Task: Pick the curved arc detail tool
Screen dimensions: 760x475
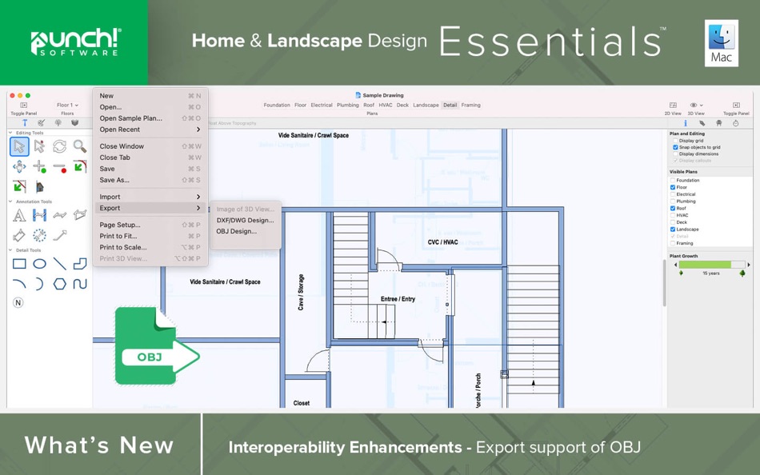Action: (19, 284)
